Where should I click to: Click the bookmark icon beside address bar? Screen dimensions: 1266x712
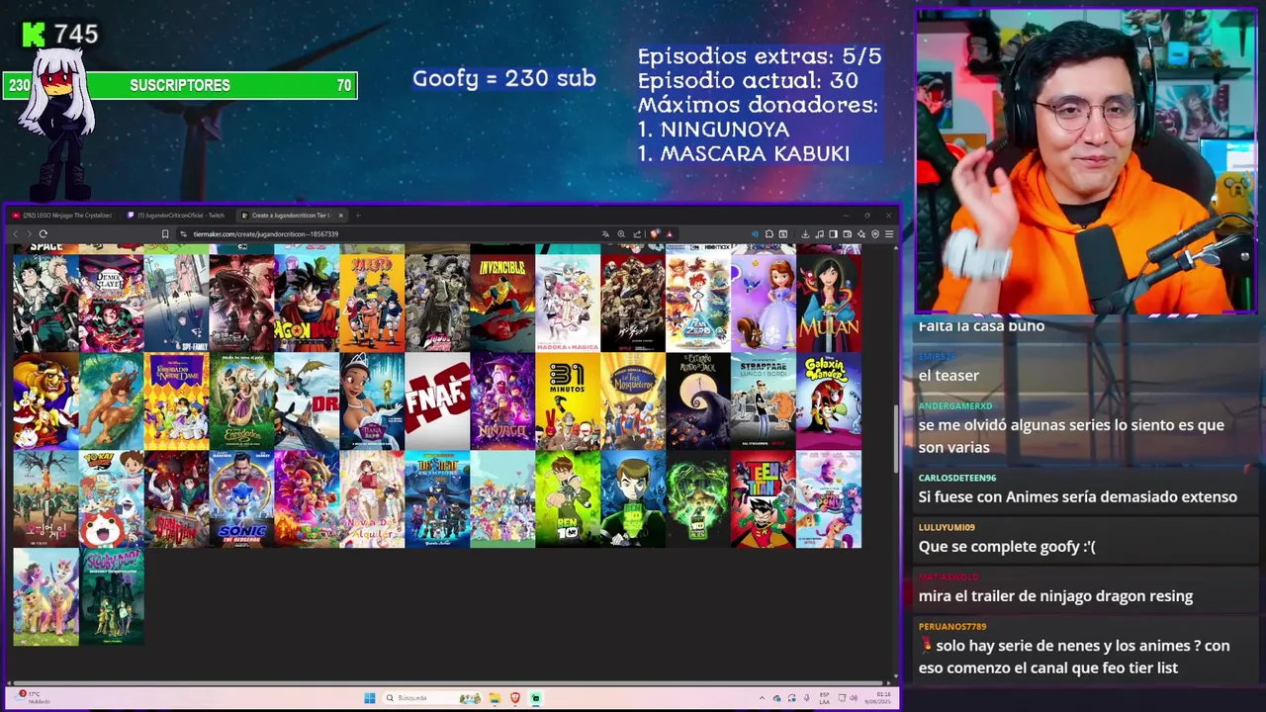pyautogui.click(x=165, y=234)
